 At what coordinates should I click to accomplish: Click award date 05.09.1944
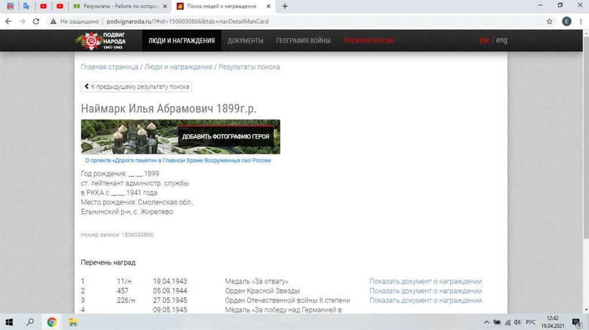pyautogui.click(x=170, y=291)
